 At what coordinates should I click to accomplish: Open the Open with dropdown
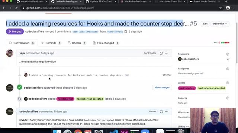click(x=220, y=24)
